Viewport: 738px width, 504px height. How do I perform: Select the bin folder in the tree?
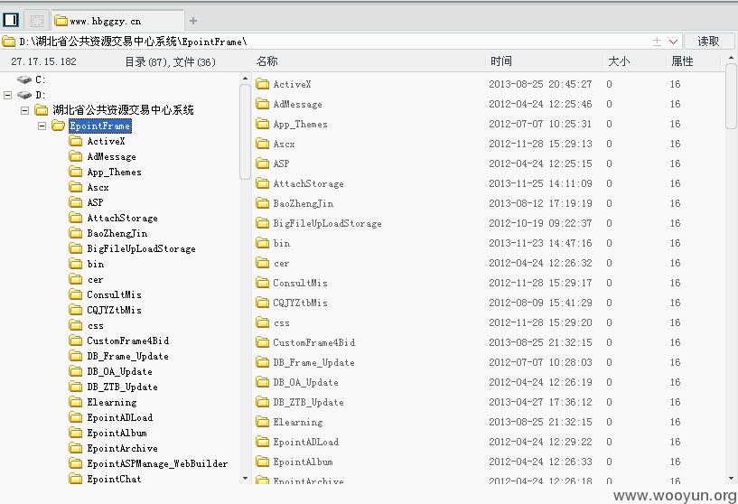click(x=96, y=264)
